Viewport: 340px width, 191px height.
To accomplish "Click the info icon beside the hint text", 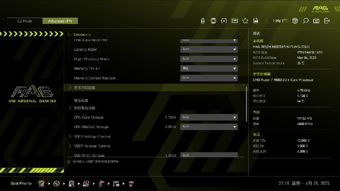I will (69, 162).
